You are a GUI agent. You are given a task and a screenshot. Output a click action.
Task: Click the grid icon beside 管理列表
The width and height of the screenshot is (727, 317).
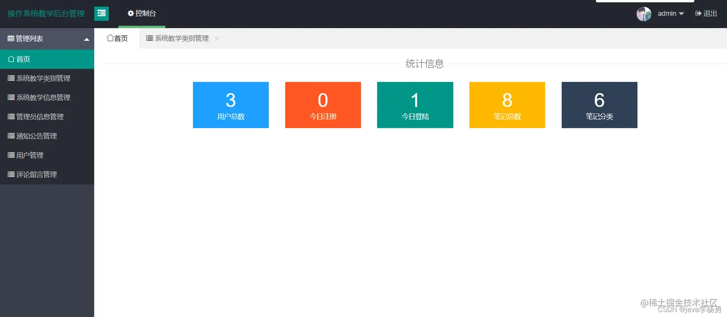[x=11, y=38]
